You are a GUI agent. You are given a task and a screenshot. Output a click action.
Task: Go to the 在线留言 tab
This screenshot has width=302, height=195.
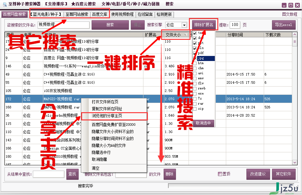(145, 15)
